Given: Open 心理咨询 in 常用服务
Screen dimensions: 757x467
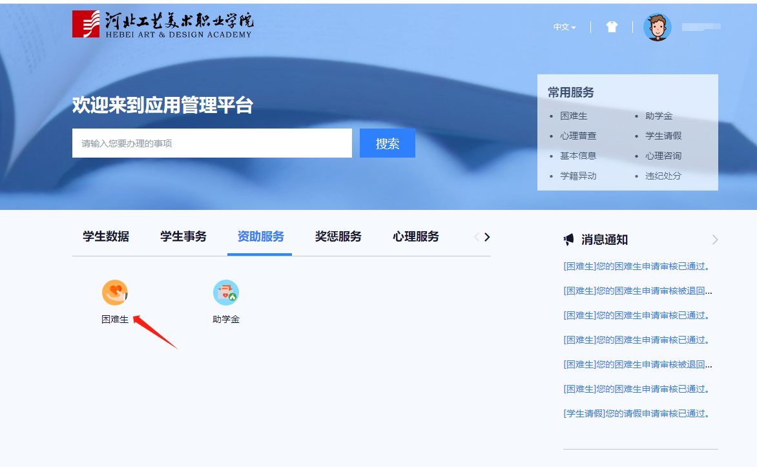Looking at the screenshot, I should [x=663, y=156].
